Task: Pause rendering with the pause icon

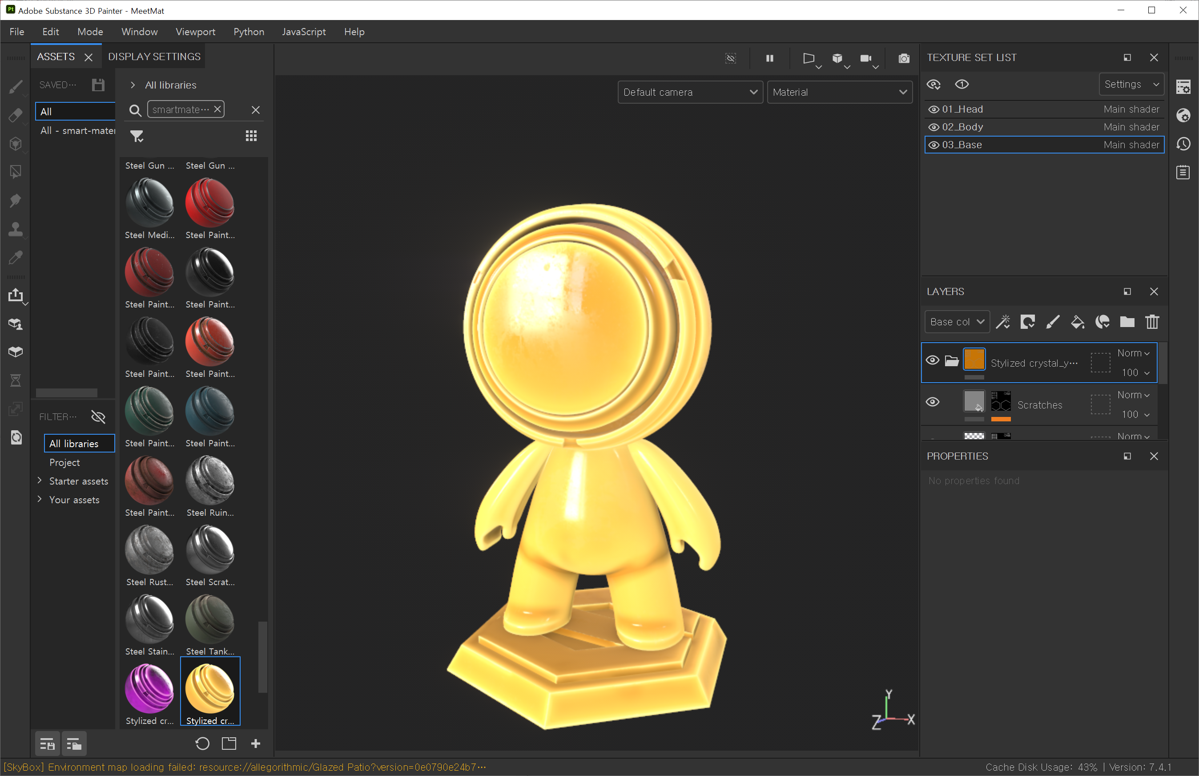Action: click(x=769, y=58)
